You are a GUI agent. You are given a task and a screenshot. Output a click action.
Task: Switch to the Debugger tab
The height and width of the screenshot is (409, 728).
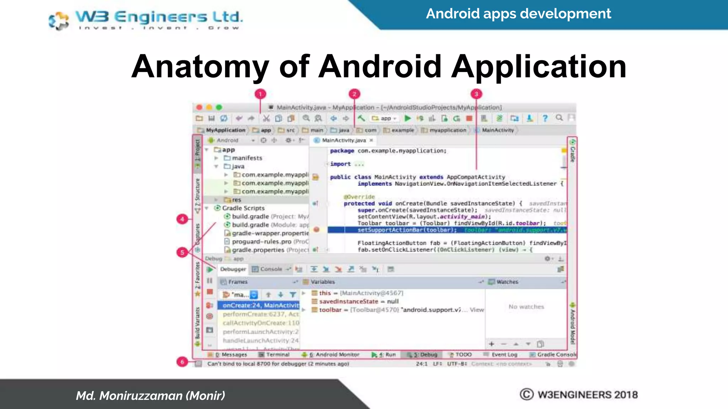click(x=233, y=269)
